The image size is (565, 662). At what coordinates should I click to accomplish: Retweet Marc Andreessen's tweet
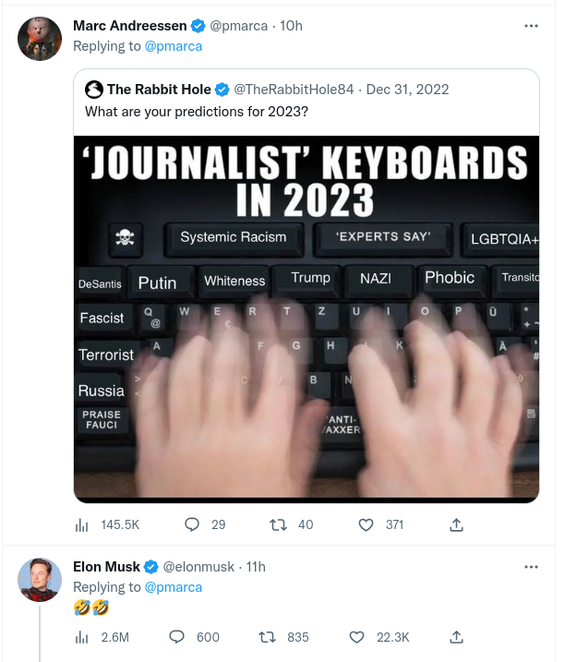pos(277,524)
